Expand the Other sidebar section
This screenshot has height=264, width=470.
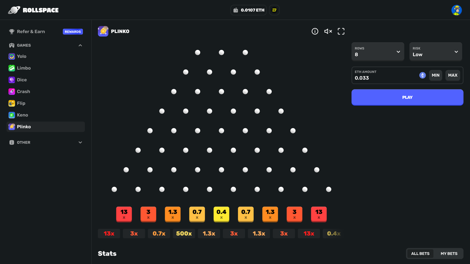pyautogui.click(x=80, y=143)
